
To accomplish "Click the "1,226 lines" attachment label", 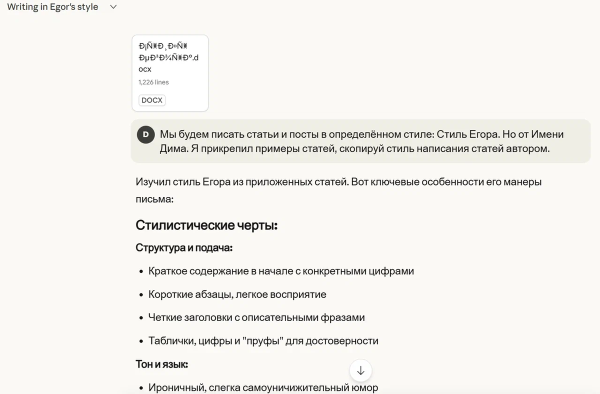I will pyautogui.click(x=153, y=82).
